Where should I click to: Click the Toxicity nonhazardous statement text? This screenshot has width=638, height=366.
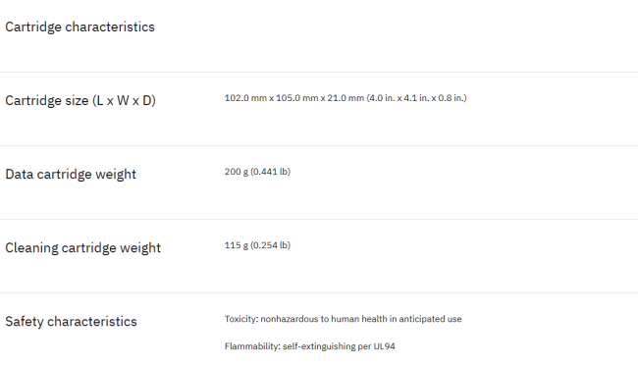click(x=343, y=319)
